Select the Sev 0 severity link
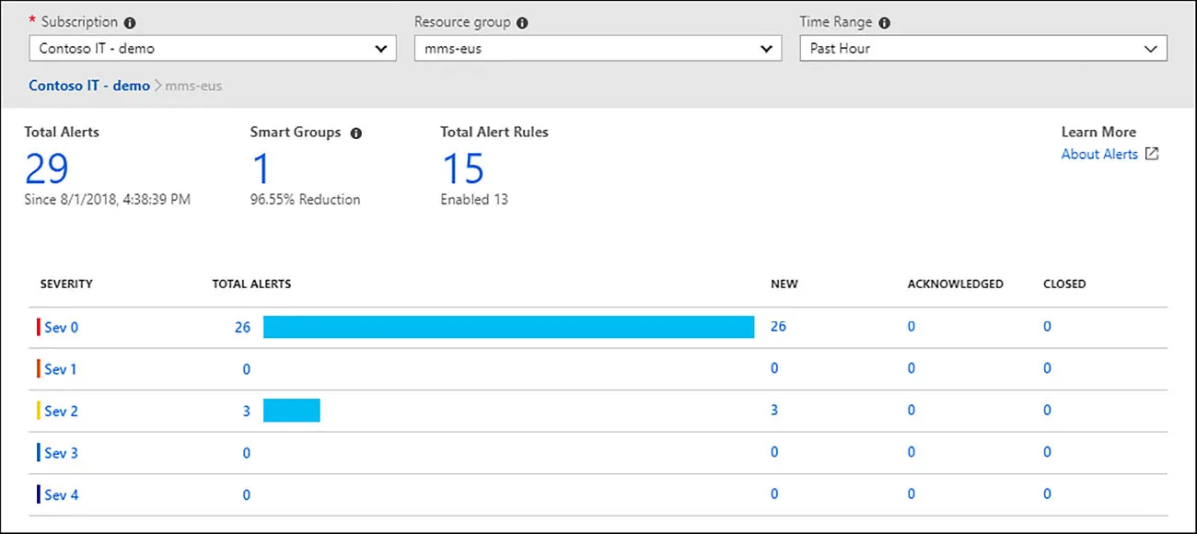The image size is (1197, 534). (60, 327)
